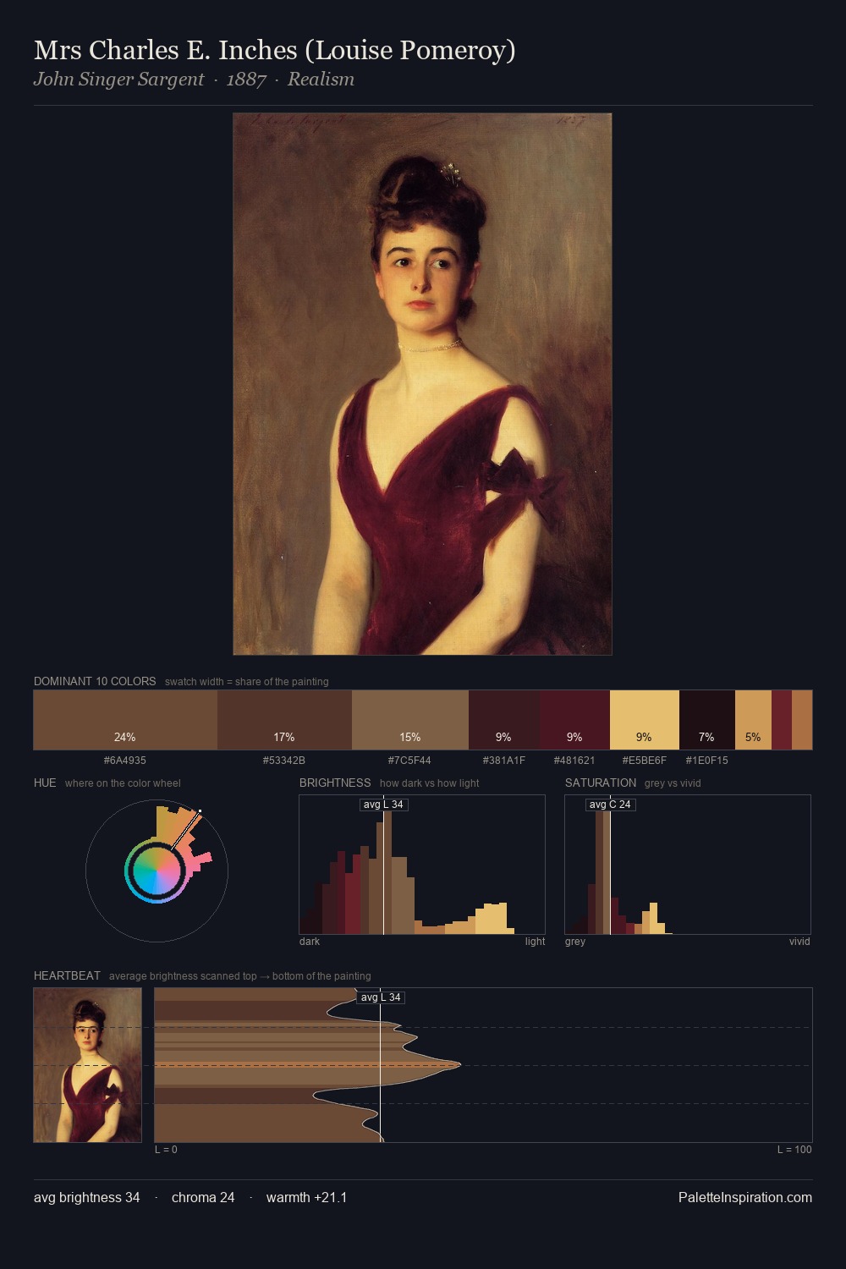Viewport: 846px width, 1269px height.
Task: Click the hex label #381A1F
Action: click(503, 761)
